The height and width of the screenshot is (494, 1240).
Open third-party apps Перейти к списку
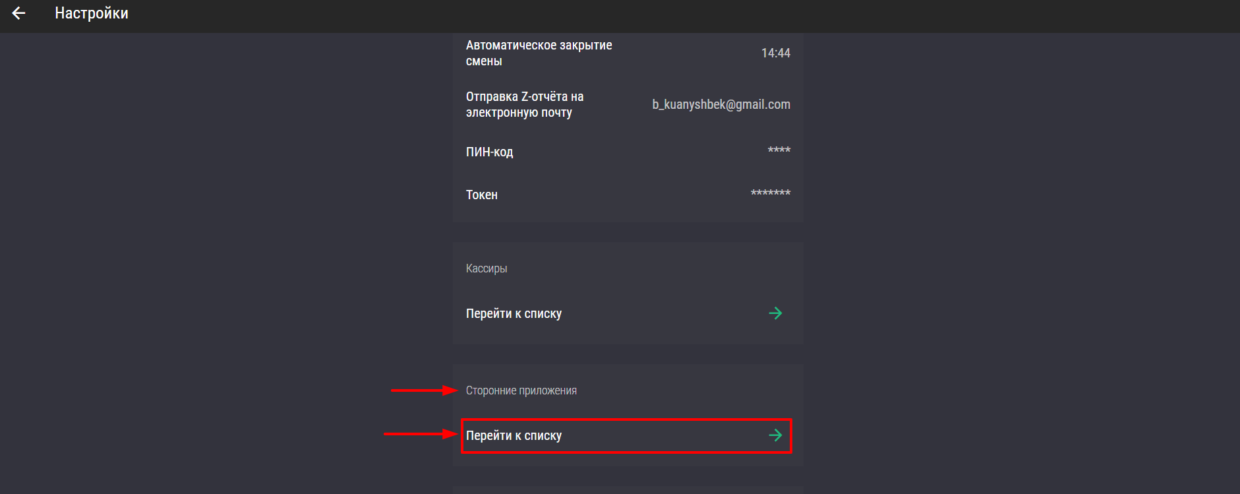point(626,435)
